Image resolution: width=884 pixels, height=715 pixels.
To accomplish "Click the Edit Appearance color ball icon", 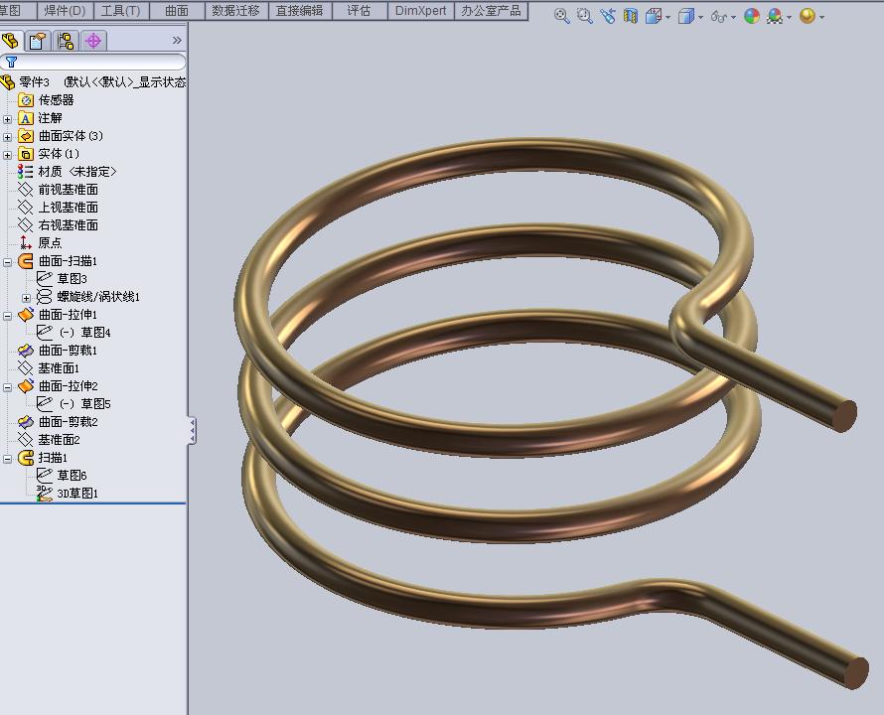I will pos(752,16).
